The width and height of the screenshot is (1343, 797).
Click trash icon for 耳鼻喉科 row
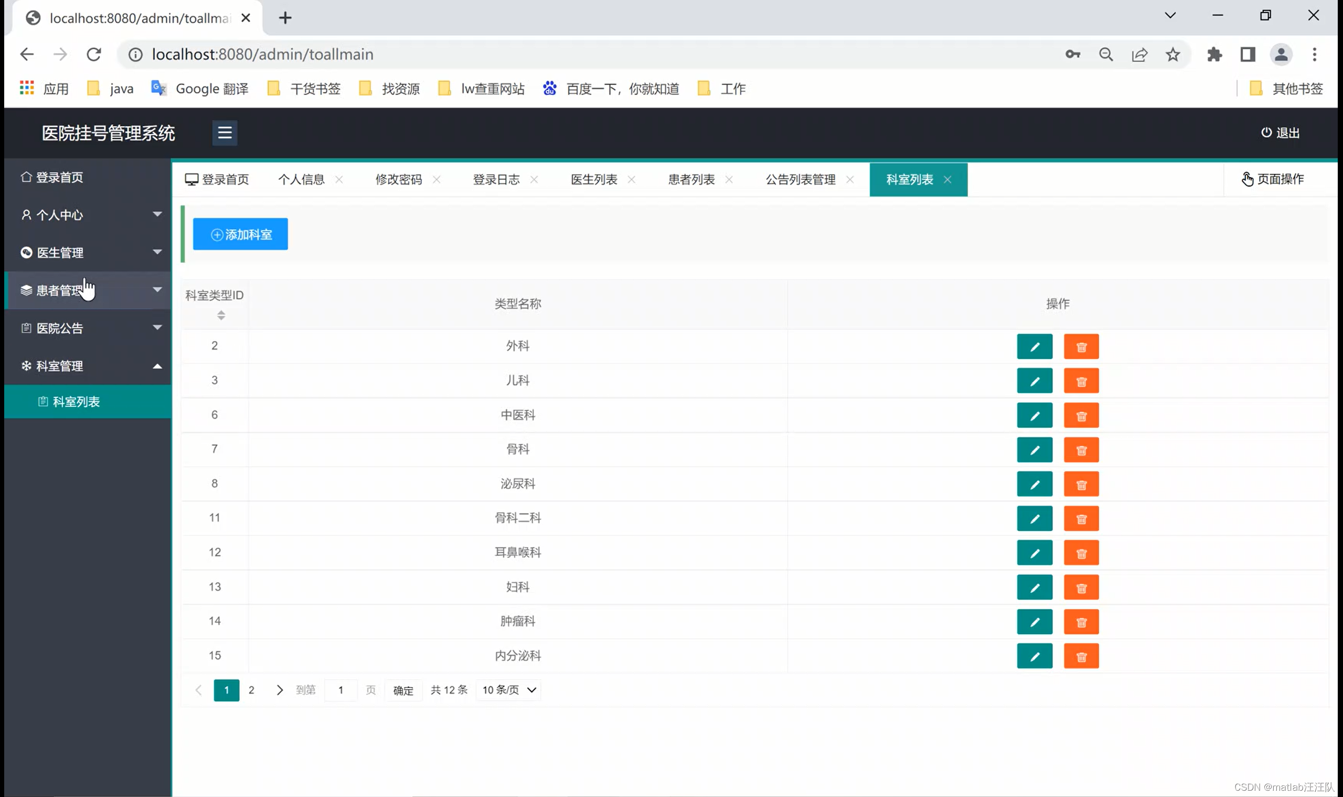[x=1081, y=553]
